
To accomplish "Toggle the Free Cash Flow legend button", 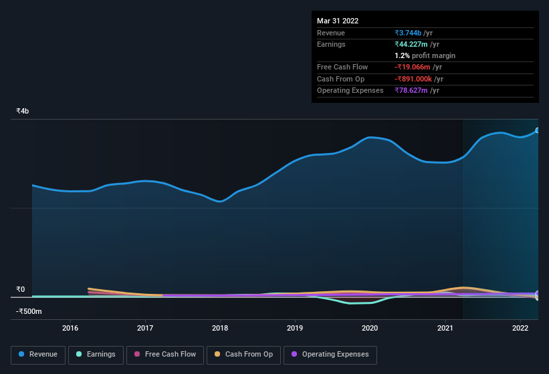I will tap(165, 355).
